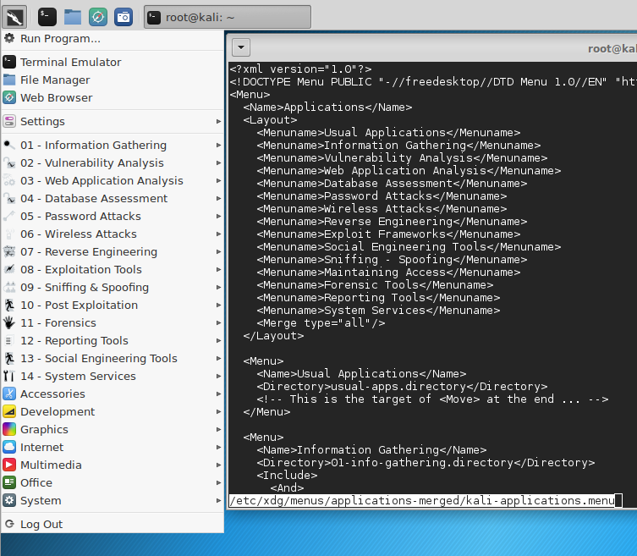This screenshot has width=637, height=556.
Task: Click the Multimedia category icon
Action: click(x=9, y=465)
